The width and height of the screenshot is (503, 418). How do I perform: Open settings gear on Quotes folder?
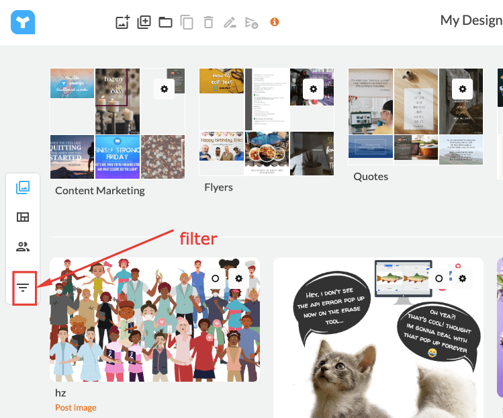click(462, 89)
